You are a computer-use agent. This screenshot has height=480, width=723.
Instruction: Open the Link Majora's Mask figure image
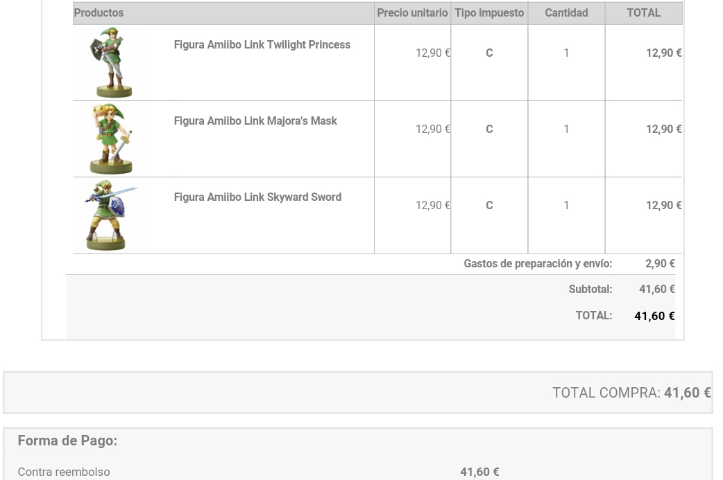[111, 139]
